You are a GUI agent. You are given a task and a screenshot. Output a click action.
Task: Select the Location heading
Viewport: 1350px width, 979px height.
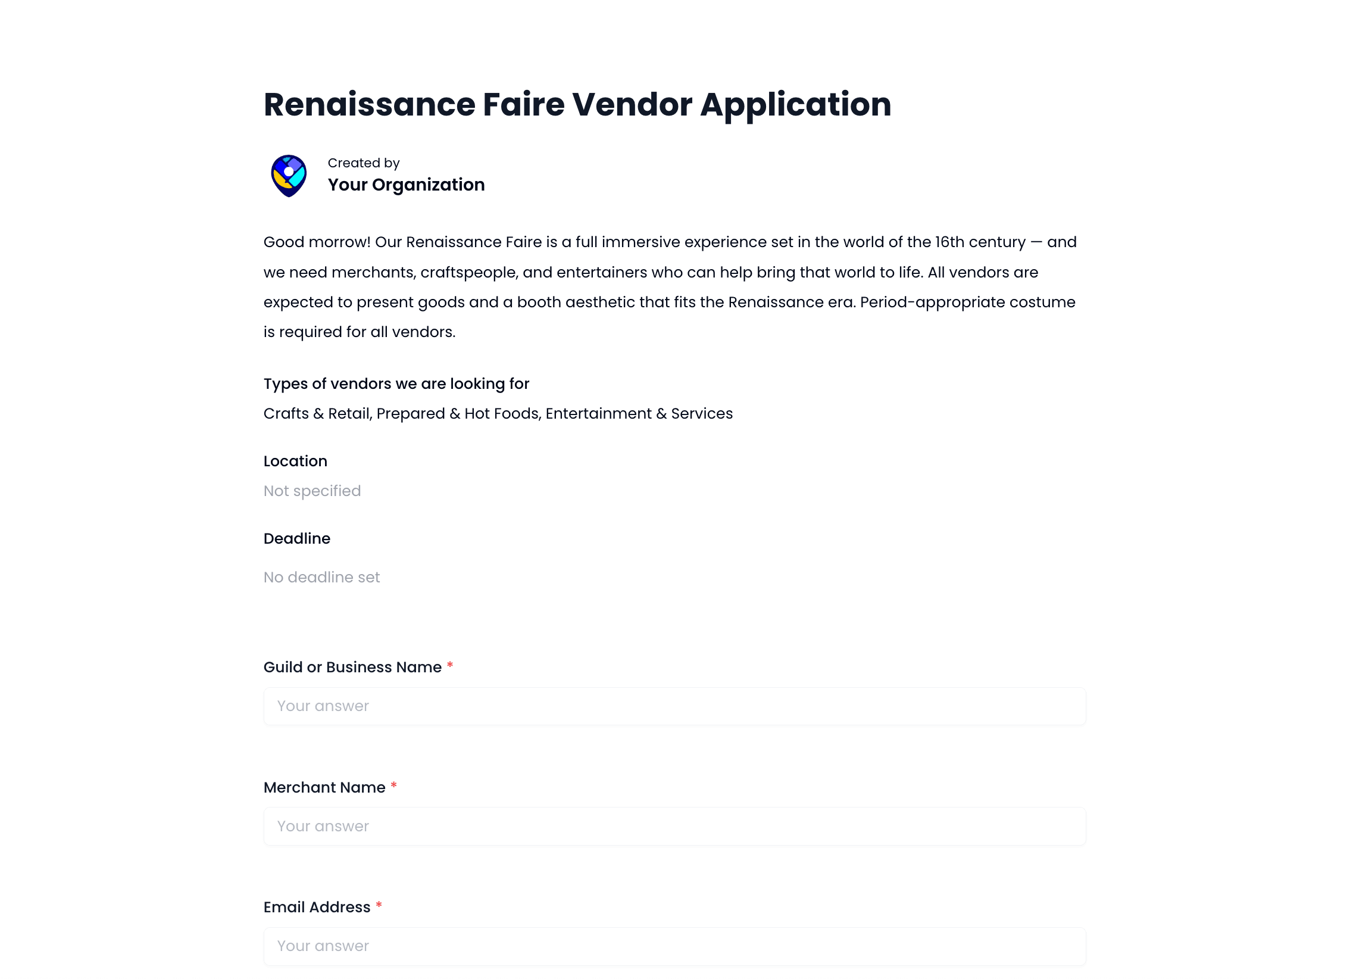pyautogui.click(x=295, y=460)
